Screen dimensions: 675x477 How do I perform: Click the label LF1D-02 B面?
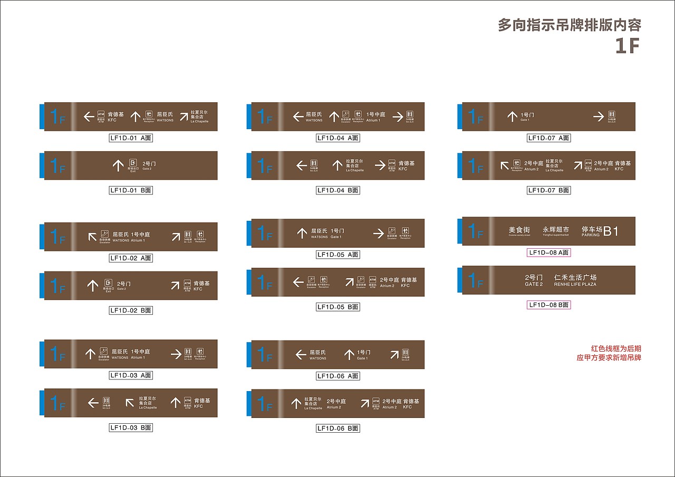coord(131,310)
